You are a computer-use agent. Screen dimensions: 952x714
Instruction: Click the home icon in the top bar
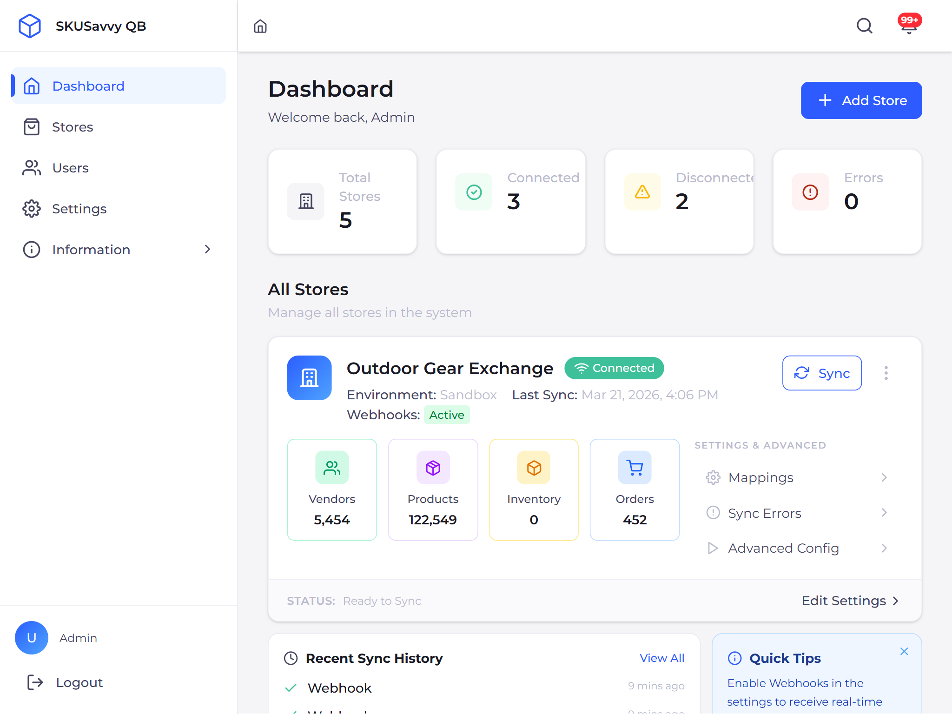[260, 26]
